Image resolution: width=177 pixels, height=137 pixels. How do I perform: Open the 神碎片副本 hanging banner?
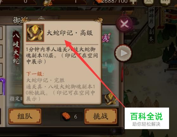click(x=151, y=25)
